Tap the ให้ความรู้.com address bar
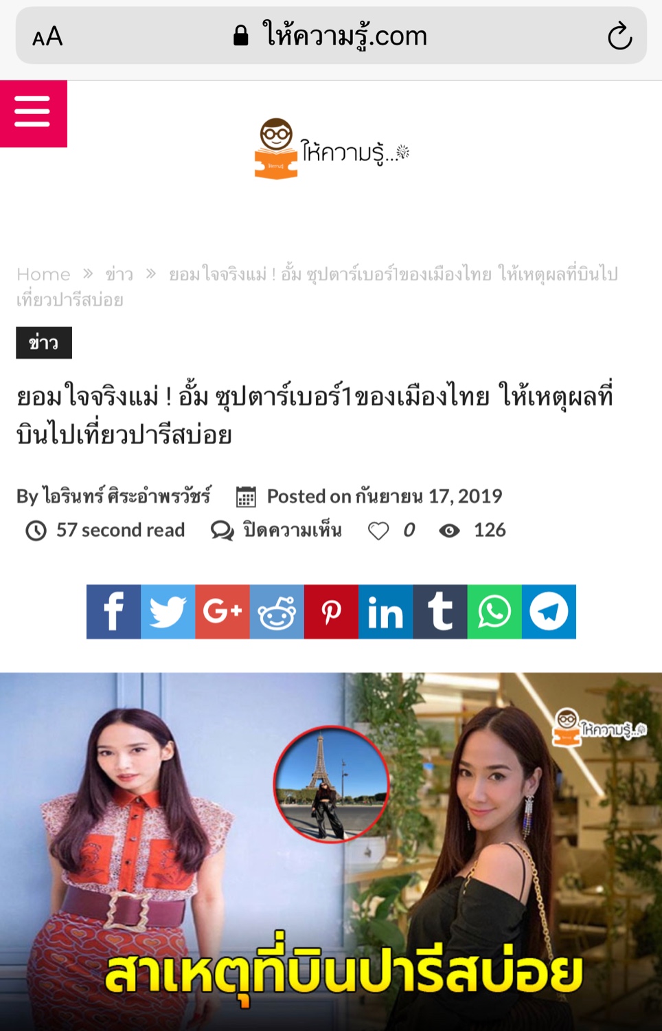This screenshot has width=662, height=1031. click(331, 36)
